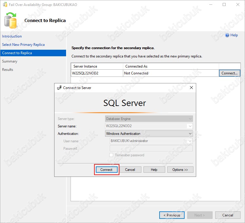Go to Select New Primary Replica step
The height and width of the screenshot is (223, 245).
point(23,45)
